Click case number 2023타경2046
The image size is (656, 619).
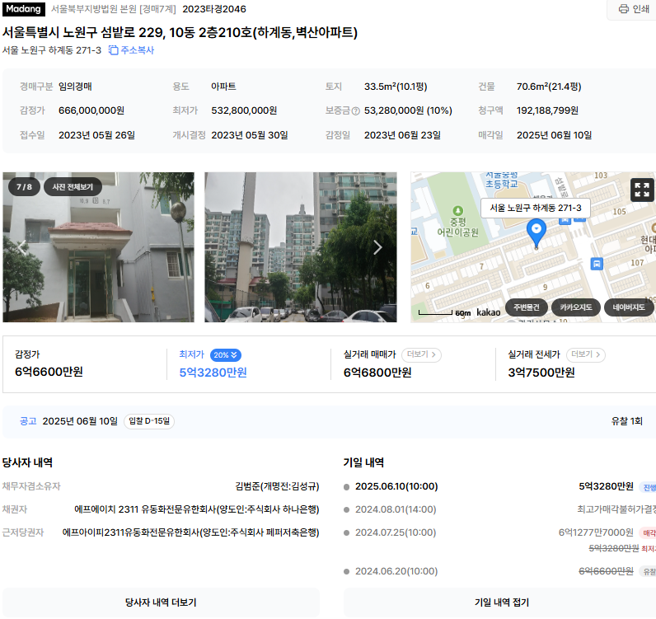[x=214, y=9]
